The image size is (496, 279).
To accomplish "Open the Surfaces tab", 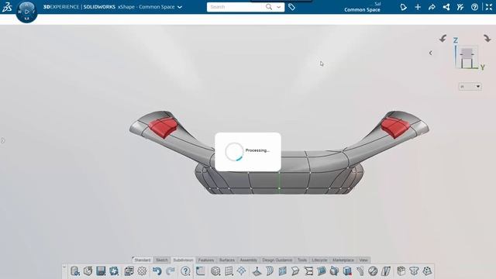I will (x=227, y=260).
